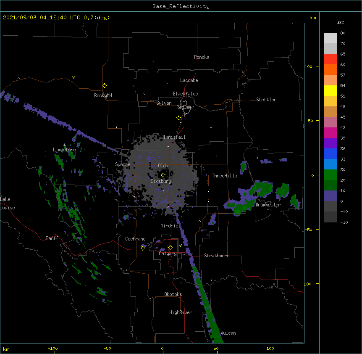Click the purple-blue 10 dBZ legend swatch
Image resolution: width=362 pixels, height=354 pixels.
(330, 196)
